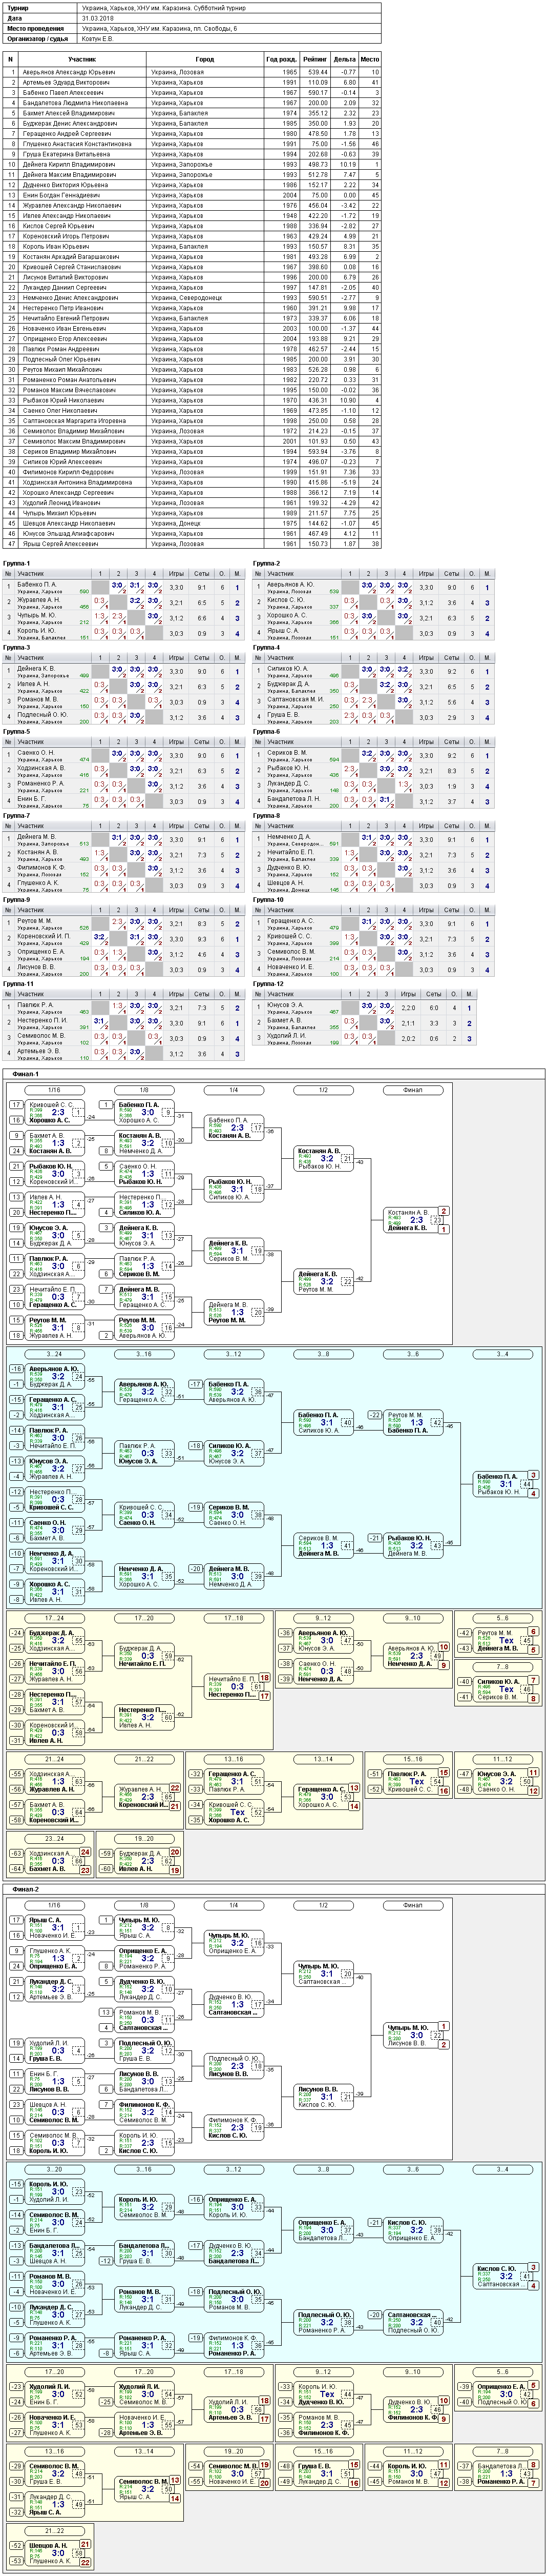This screenshot has height=2576, width=548.
Task: Click the date value 31.03.2018
Action: tap(96, 17)
